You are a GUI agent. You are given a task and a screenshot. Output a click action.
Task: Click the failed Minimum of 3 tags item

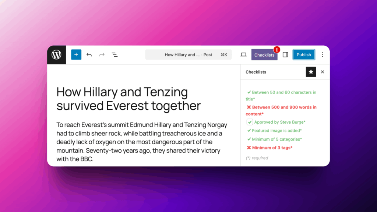tap(272, 148)
